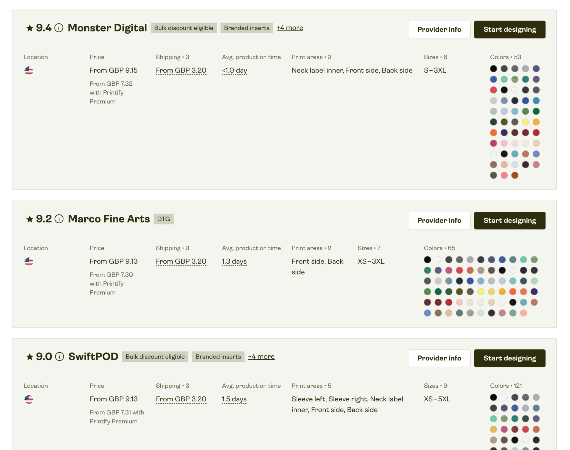Click Marco Fine Arts' 1.3 days production time
The width and height of the screenshot is (570, 450).
pos(234,261)
